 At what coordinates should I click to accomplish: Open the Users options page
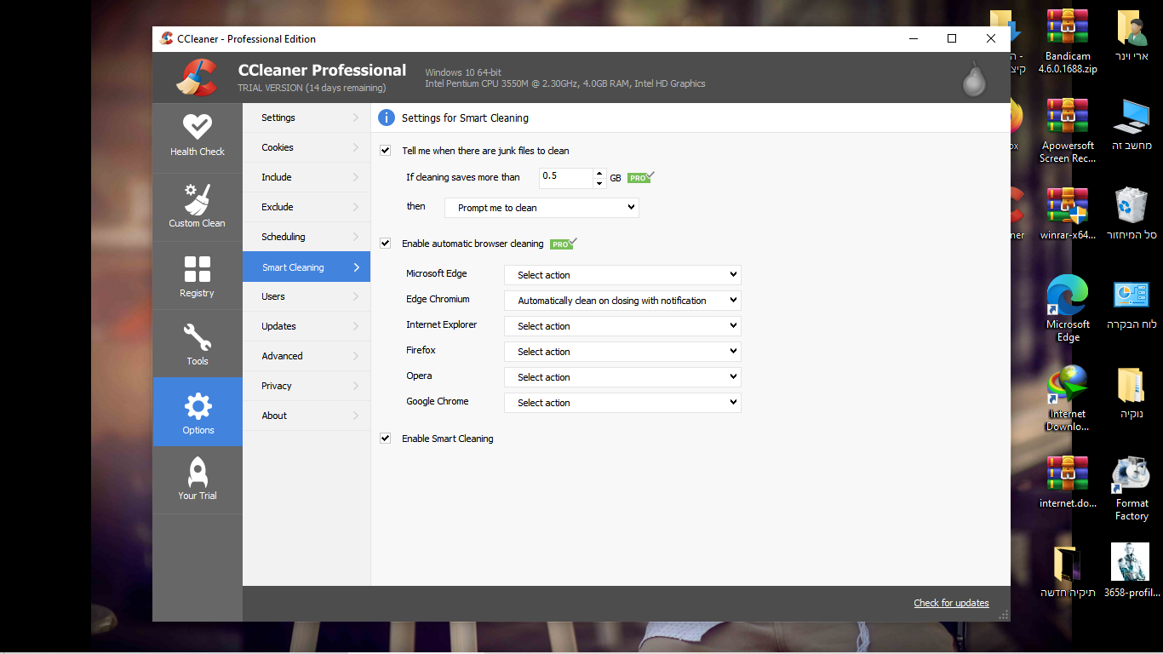(x=307, y=296)
